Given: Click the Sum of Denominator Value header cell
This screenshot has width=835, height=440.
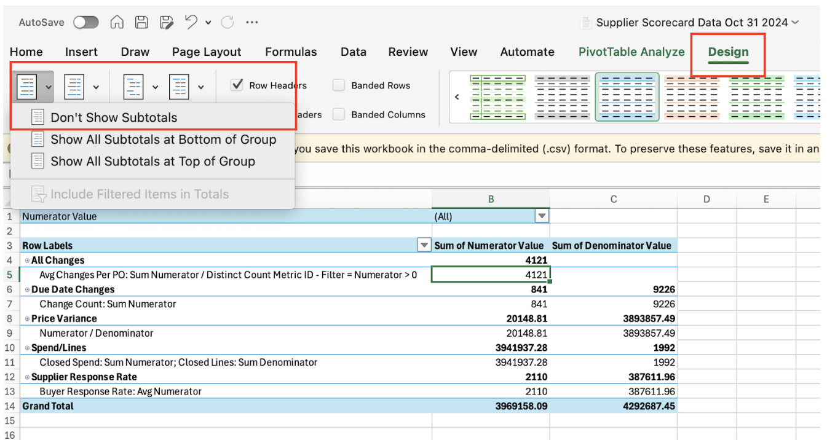Looking at the screenshot, I should click(x=613, y=246).
